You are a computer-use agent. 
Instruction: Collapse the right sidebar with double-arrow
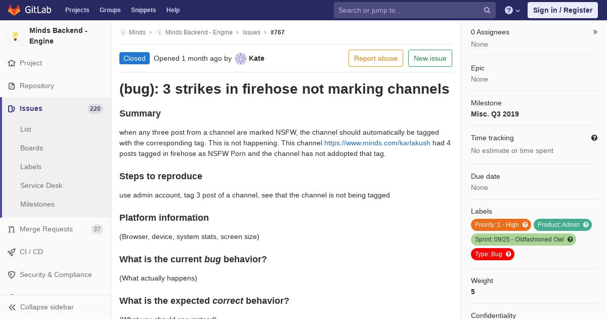(x=595, y=32)
